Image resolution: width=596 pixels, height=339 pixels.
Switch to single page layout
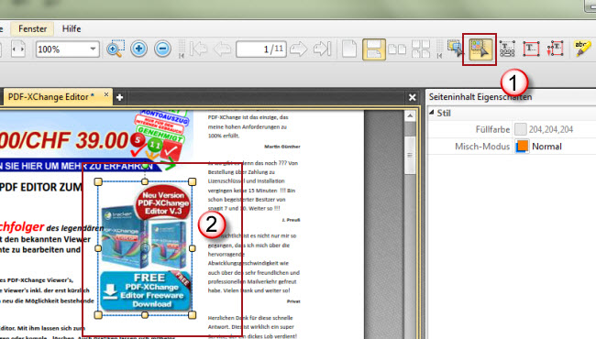point(349,49)
